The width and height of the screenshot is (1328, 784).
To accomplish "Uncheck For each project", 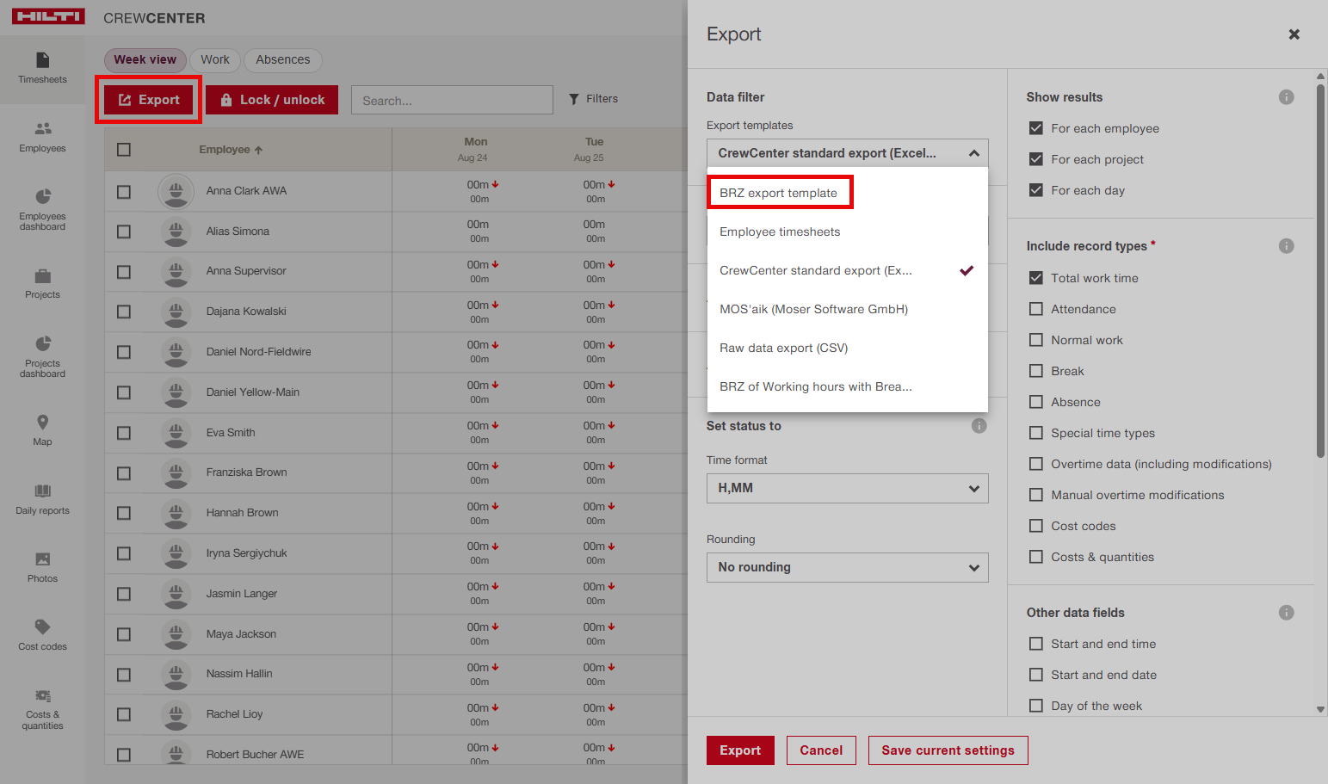I will 1036,159.
